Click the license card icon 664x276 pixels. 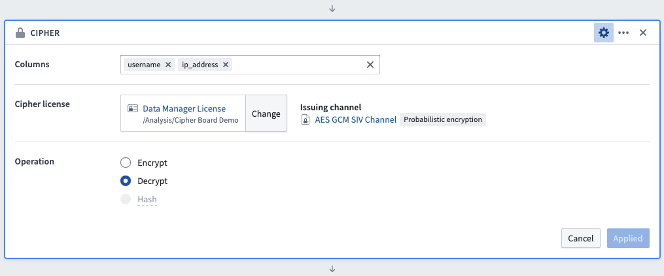(x=133, y=108)
